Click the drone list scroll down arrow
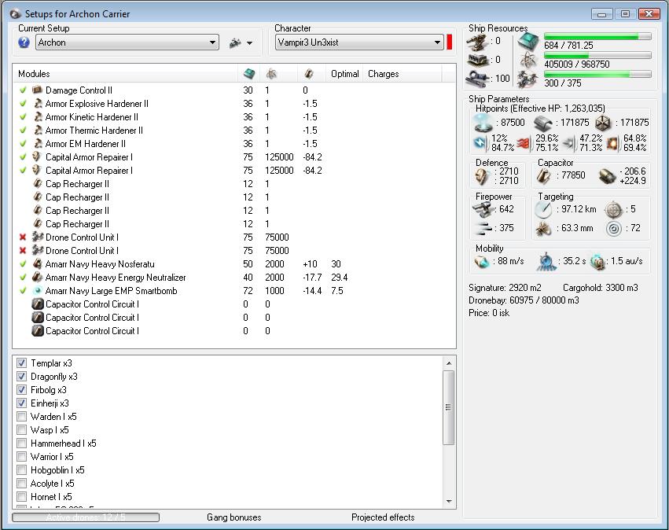This screenshot has height=530, width=669. coord(450,501)
